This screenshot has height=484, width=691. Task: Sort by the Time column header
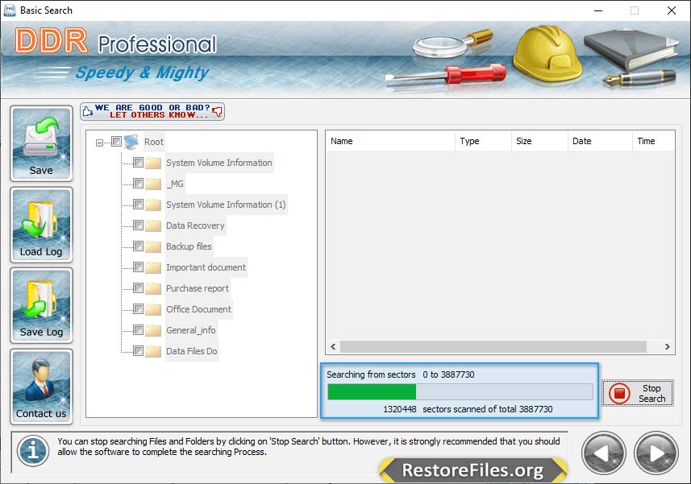[654, 141]
